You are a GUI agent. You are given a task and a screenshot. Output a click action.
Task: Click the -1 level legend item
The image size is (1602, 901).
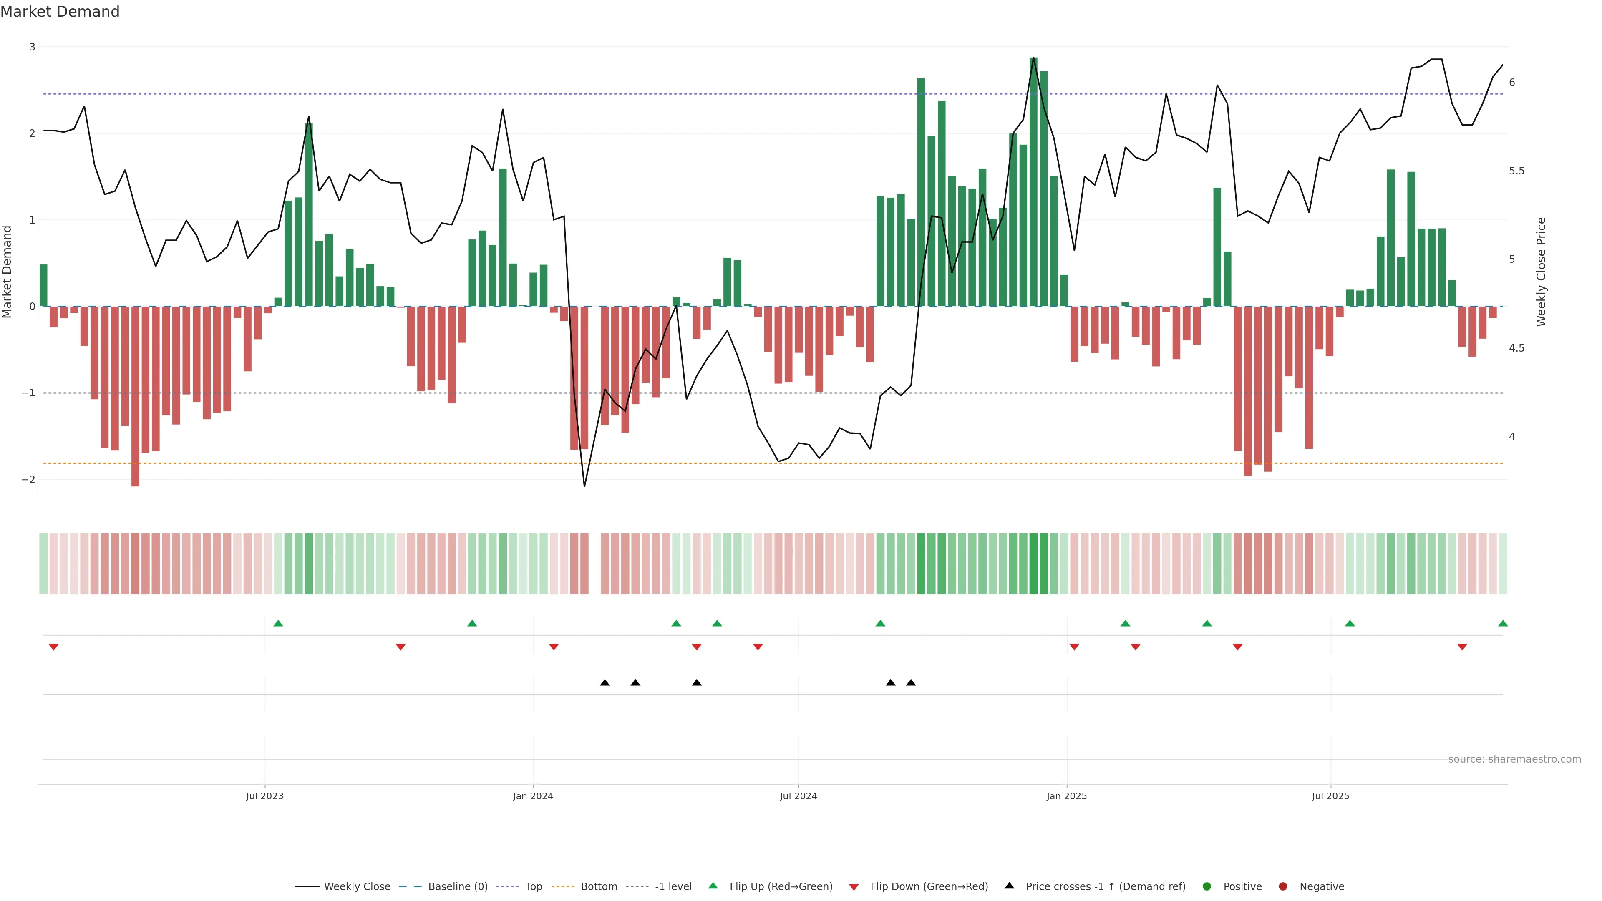[673, 886]
